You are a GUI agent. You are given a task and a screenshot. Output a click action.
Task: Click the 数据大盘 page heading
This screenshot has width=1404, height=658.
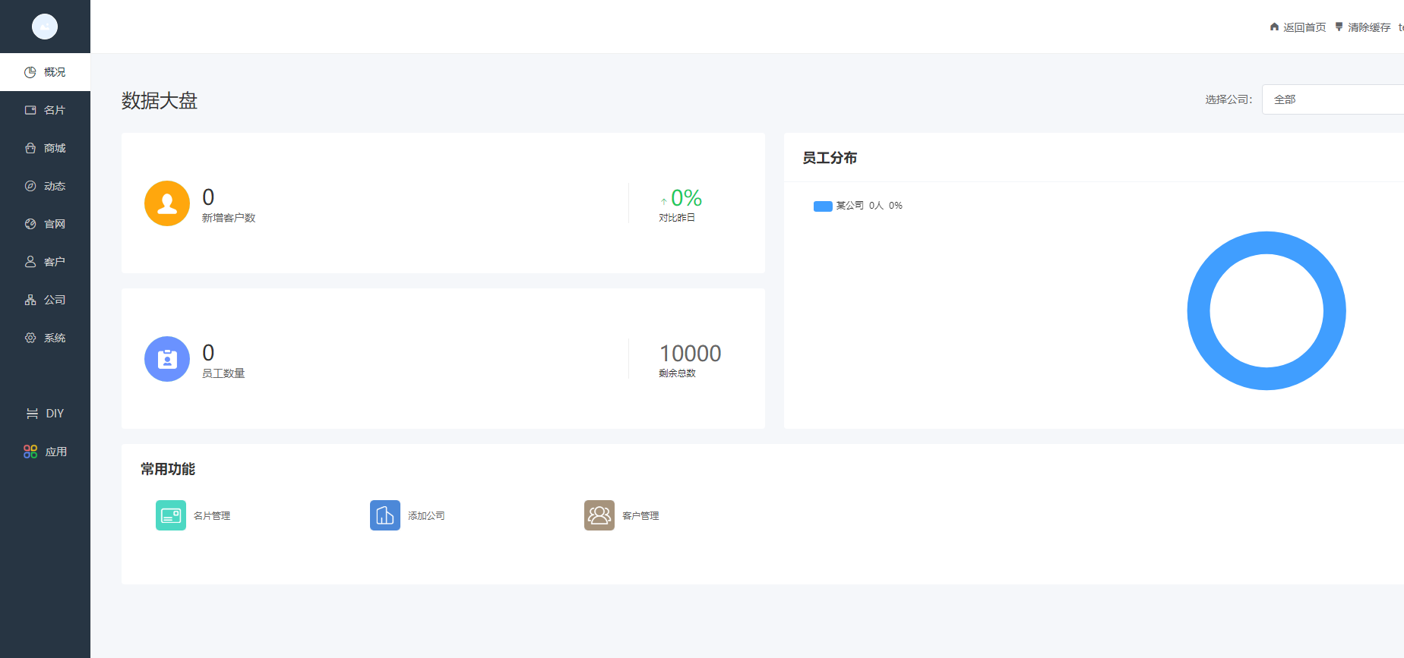point(160,100)
